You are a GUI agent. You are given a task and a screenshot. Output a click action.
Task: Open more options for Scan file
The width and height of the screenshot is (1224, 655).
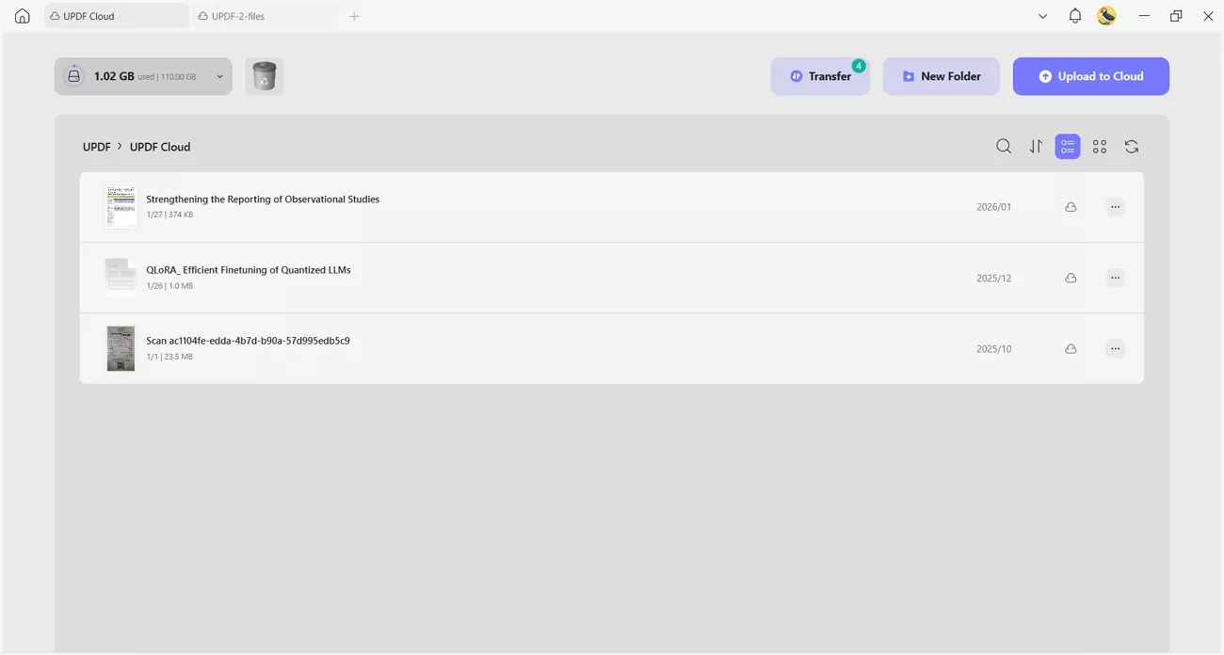coord(1115,348)
